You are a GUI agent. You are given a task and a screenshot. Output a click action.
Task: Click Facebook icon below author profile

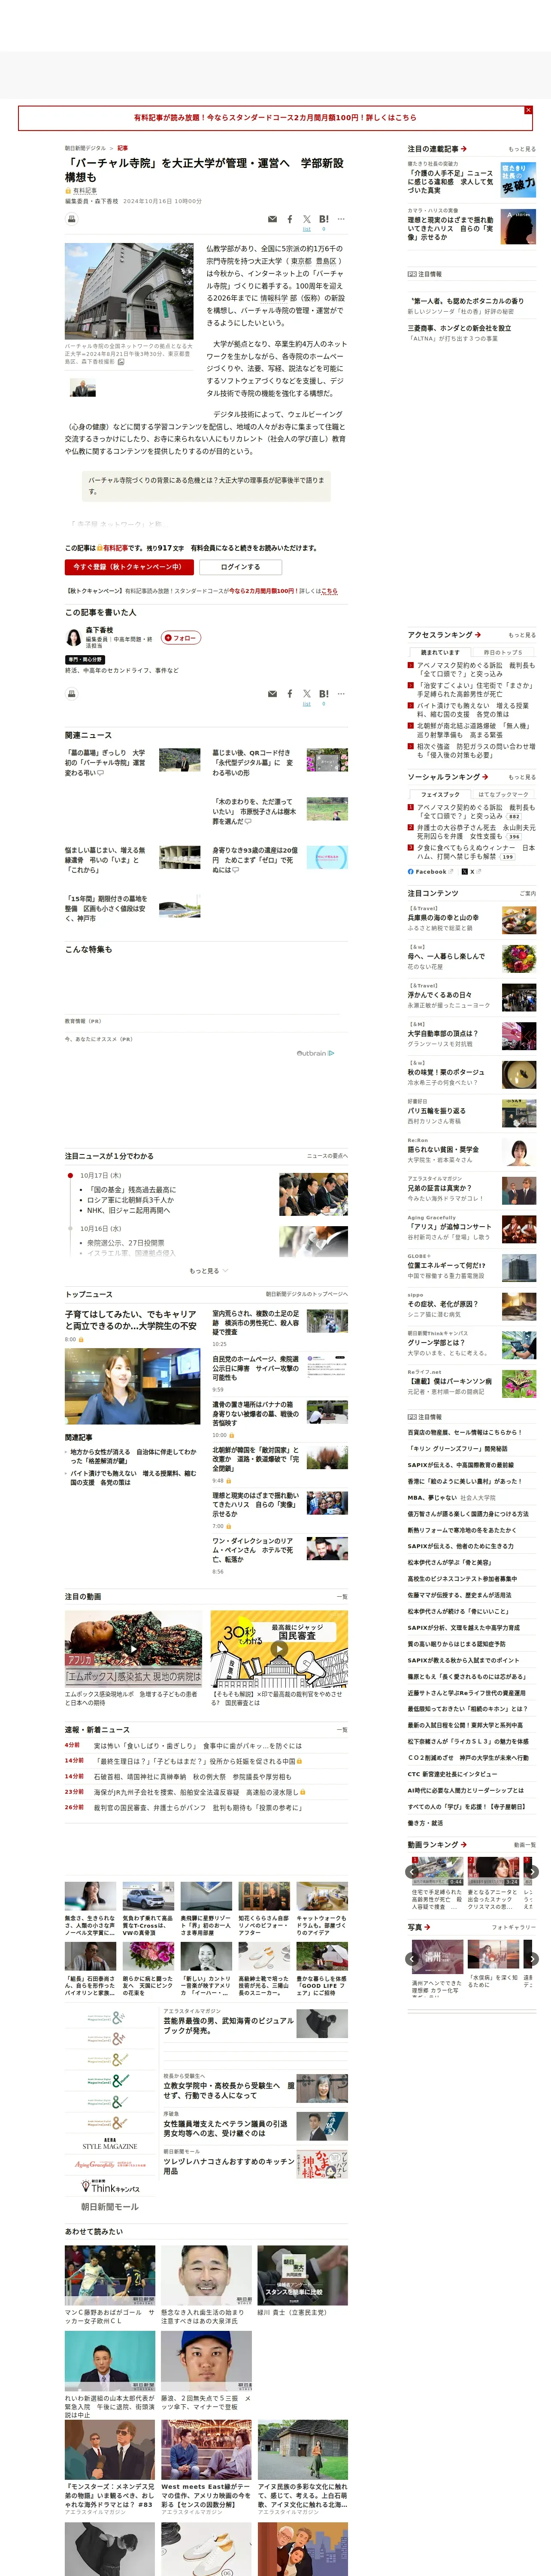coord(290,693)
